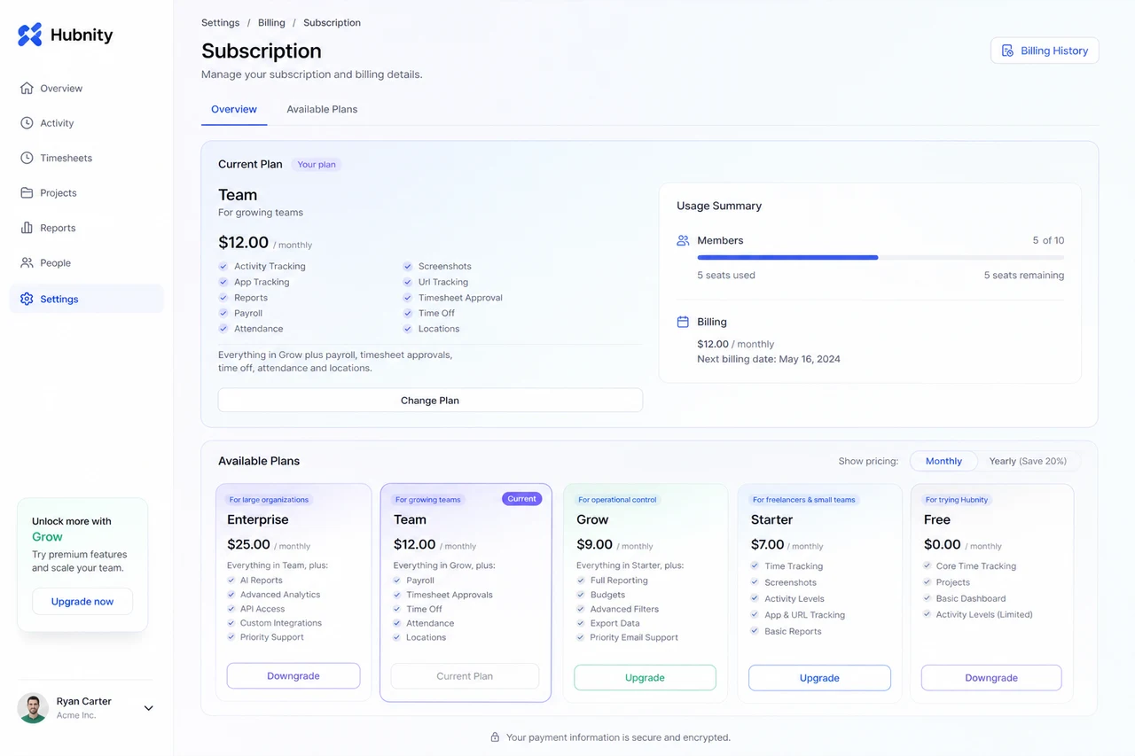Click the 'Next billing date: May 16, 2024' text
Screen dimensions: 1135x756
(769, 359)
